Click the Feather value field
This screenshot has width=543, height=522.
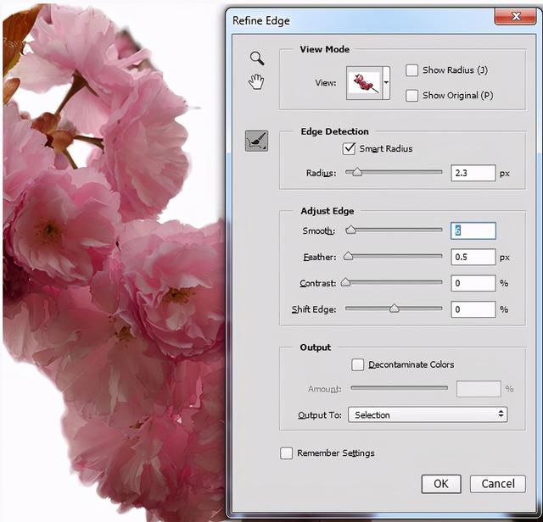pyautogui.click(x=473, y=257)
